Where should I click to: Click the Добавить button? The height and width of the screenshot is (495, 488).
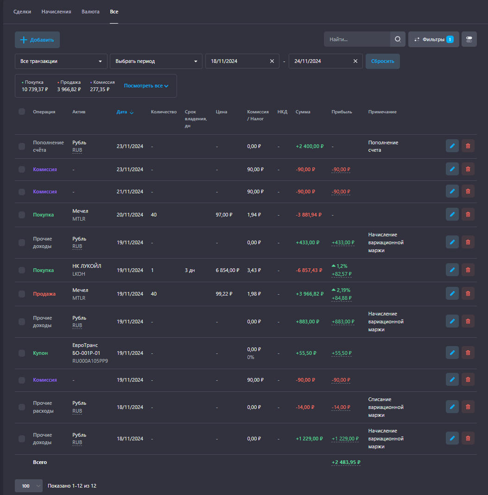click(38, 40)
